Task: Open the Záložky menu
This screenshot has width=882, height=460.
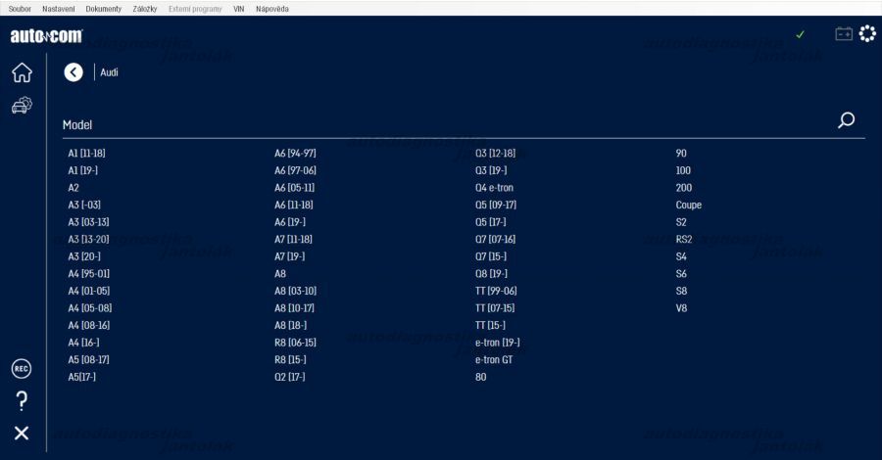Action: click(145, 9)
